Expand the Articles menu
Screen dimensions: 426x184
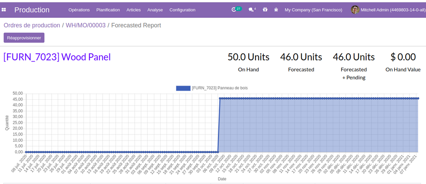[x=134, y=10]
